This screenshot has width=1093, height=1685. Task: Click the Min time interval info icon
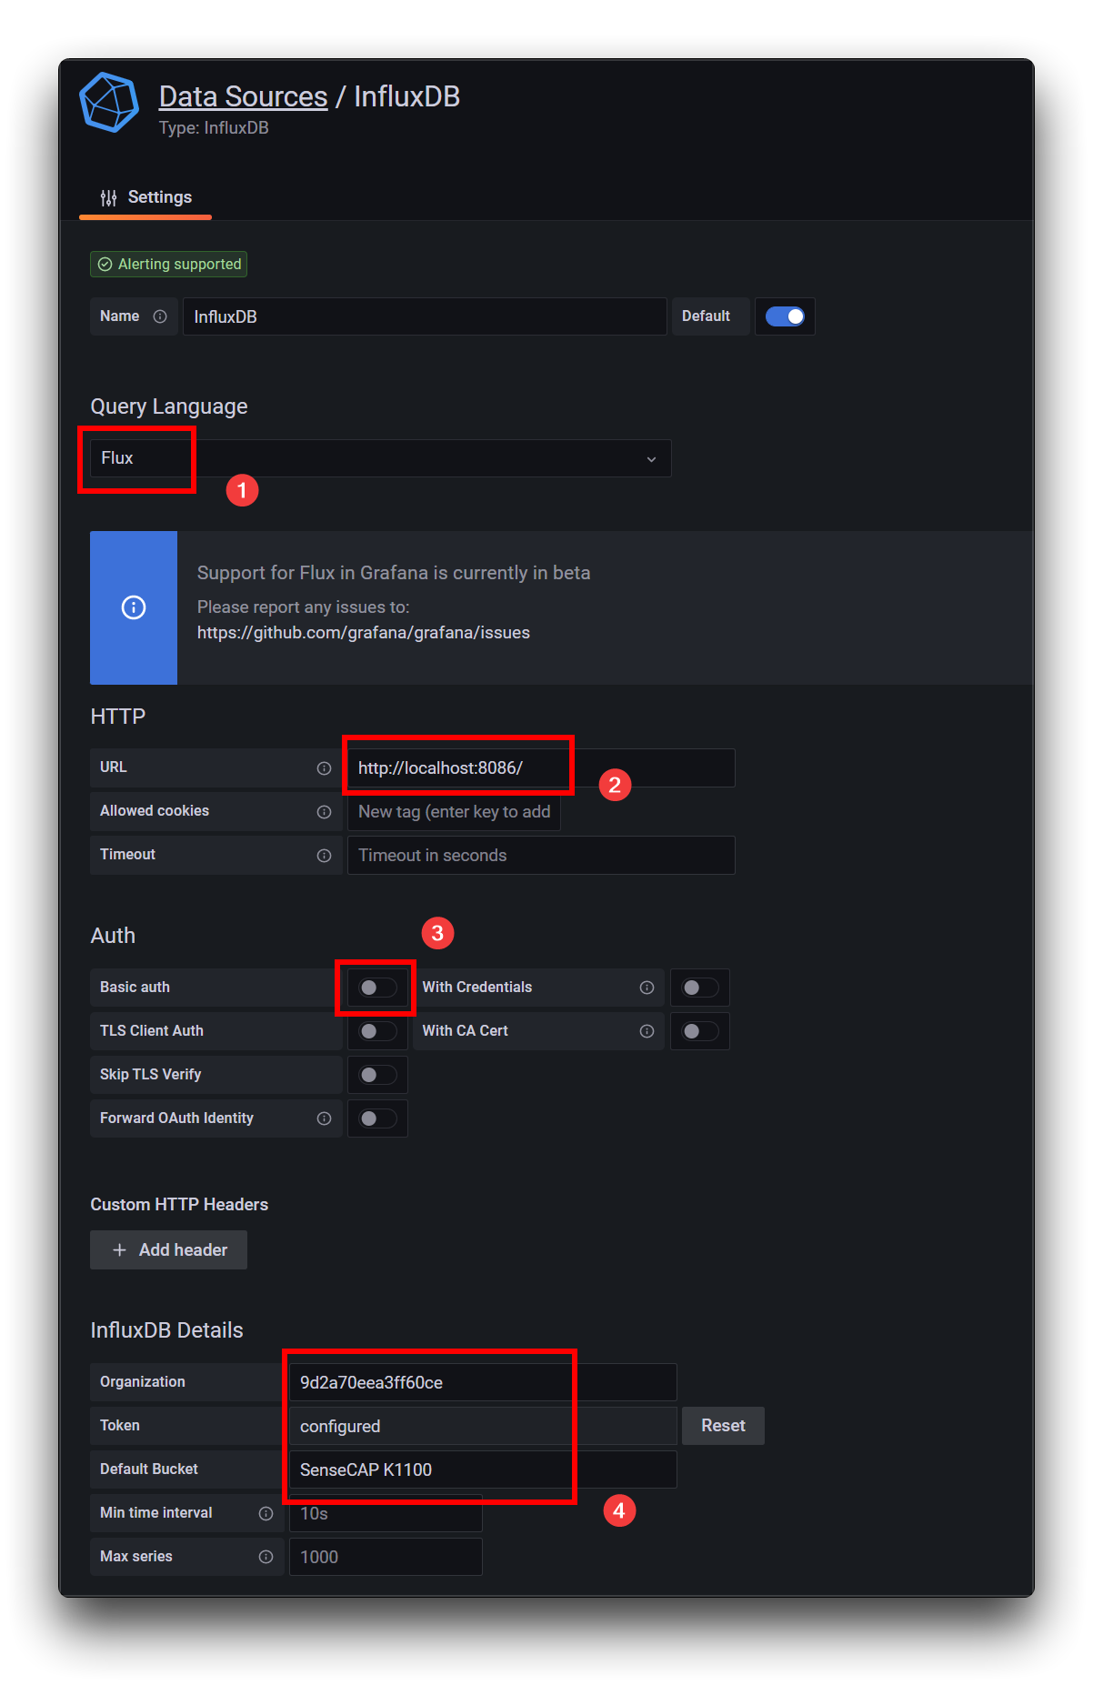coord(266,1513)
